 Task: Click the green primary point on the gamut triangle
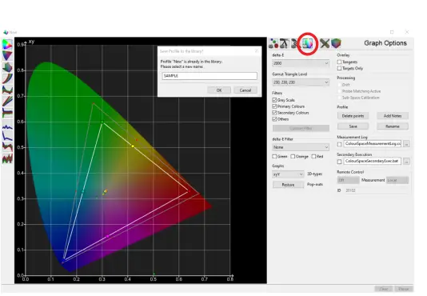[102, 122]
